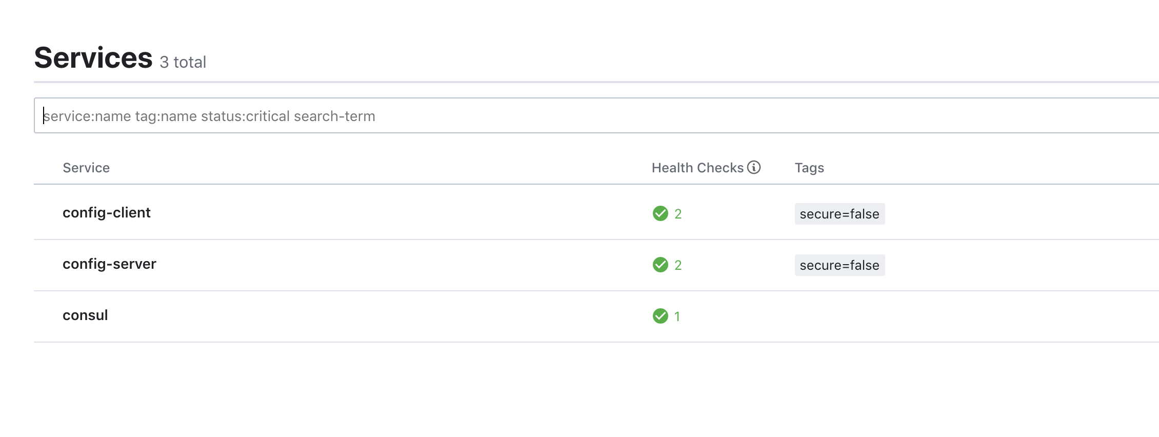Viewport: 1159px width, 437px height.
Task: Click consul's green passing check icon
Action: point(661,316)
